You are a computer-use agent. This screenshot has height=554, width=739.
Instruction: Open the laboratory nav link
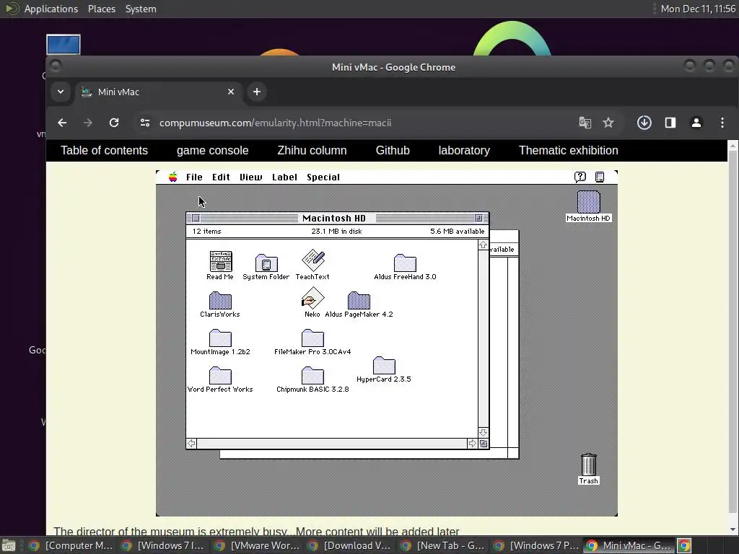click(x=464, y=150)
